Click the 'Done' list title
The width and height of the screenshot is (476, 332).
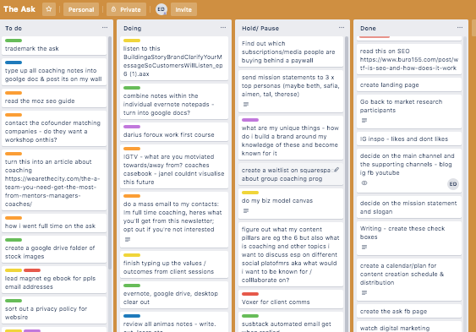click(368, 28)
